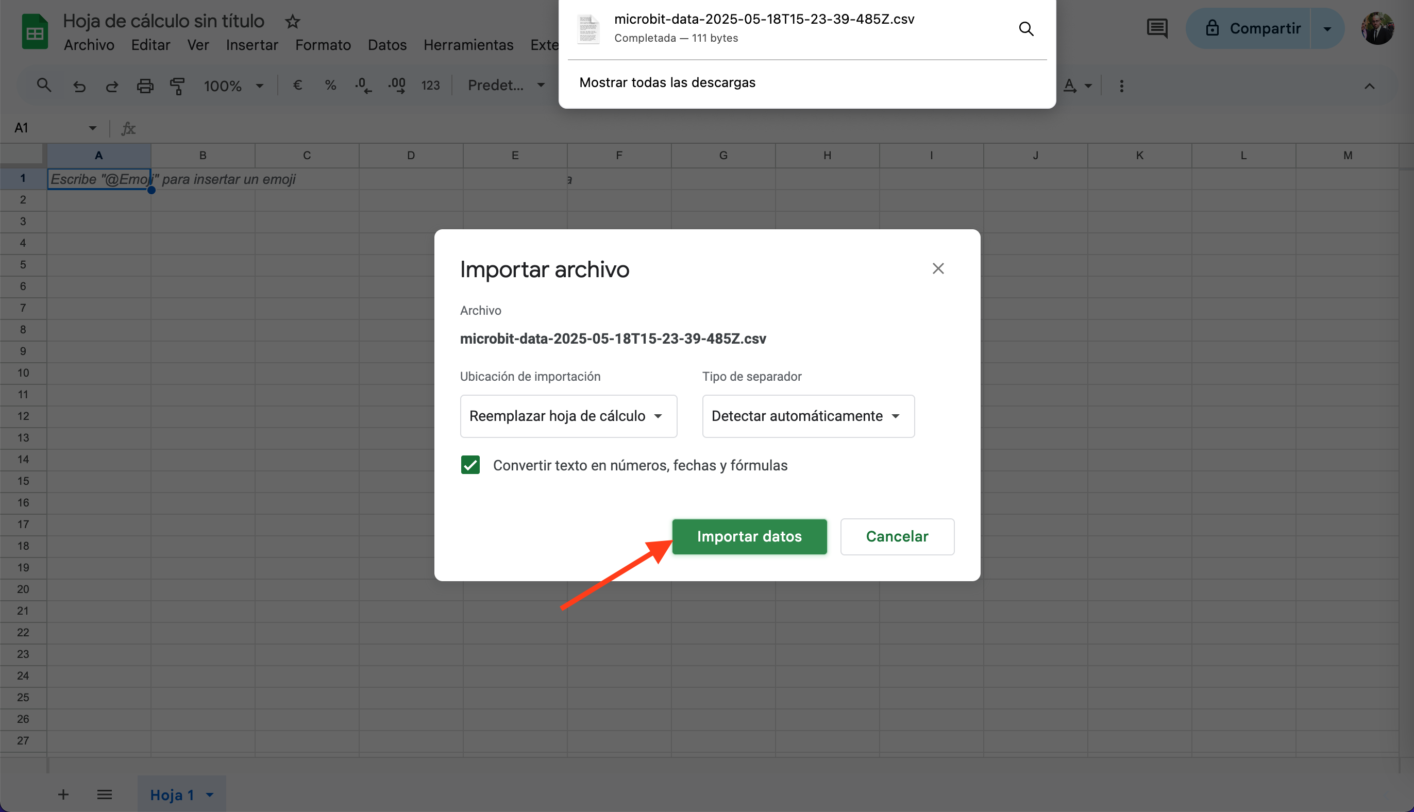Click the Importar datos button
Screen dimensions: 1414x812
point(749,536)
